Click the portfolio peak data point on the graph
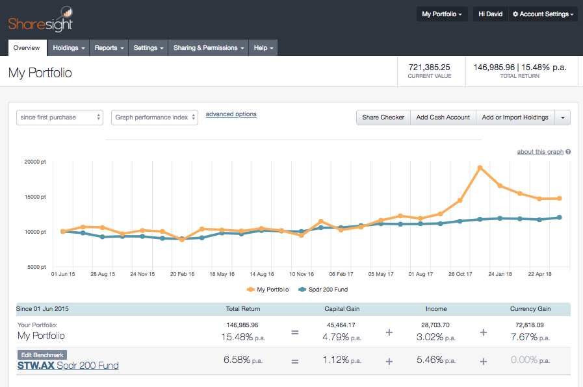Viewport: 583px width, 387px height. point(480,168)
